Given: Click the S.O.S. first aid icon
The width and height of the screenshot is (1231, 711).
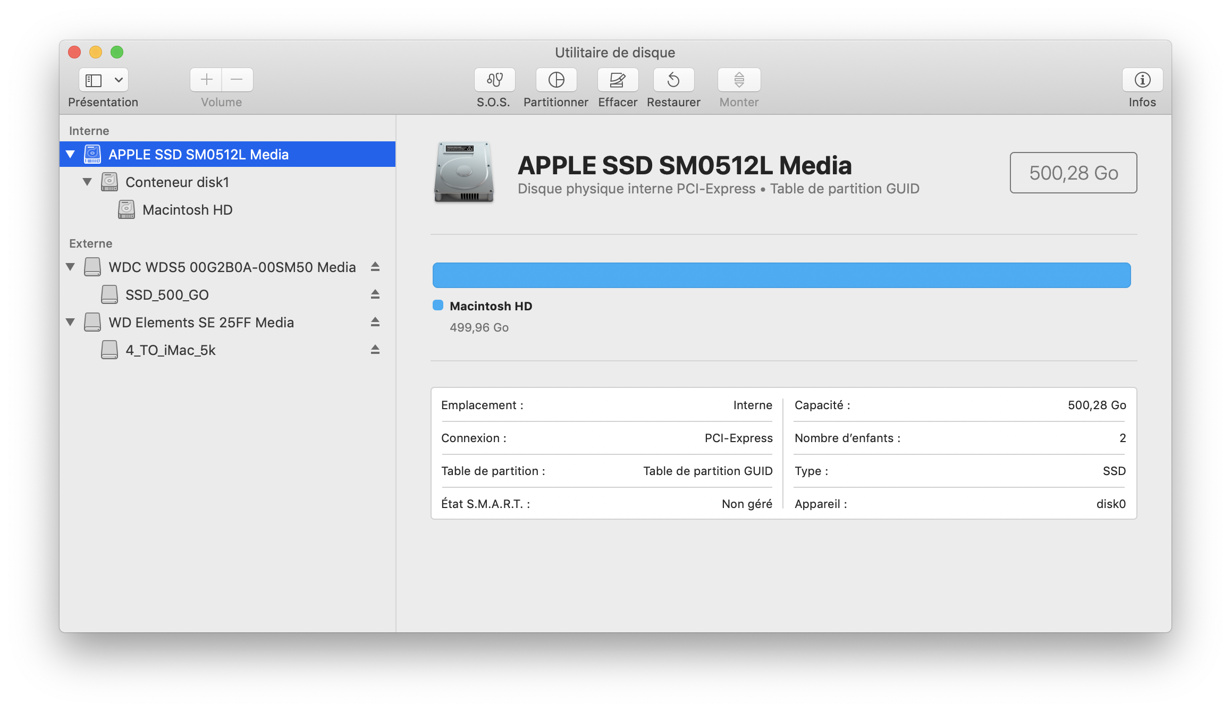Looking at the screenshot, I should [494, 80].
